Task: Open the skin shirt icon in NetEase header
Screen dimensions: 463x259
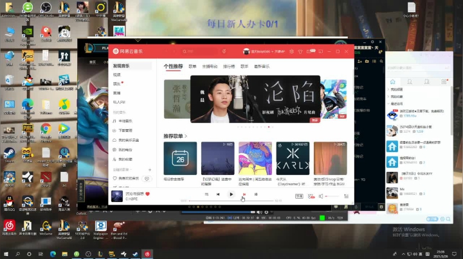Action: 300,51
